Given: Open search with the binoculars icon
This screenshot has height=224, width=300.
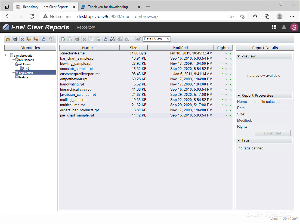Looking at the screenshot, I should pyautogui.click(x=113, y=39).
